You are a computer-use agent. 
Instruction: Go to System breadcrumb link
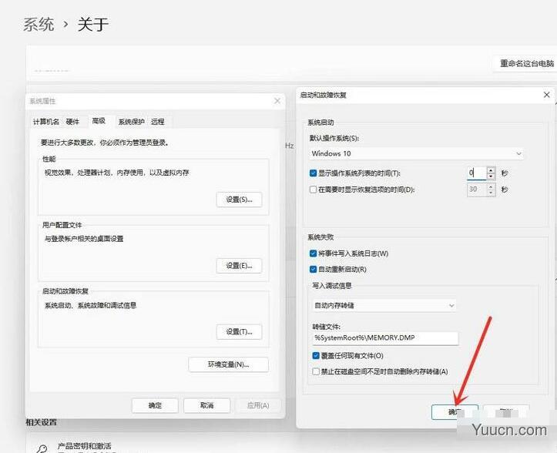tap(39, 25)
